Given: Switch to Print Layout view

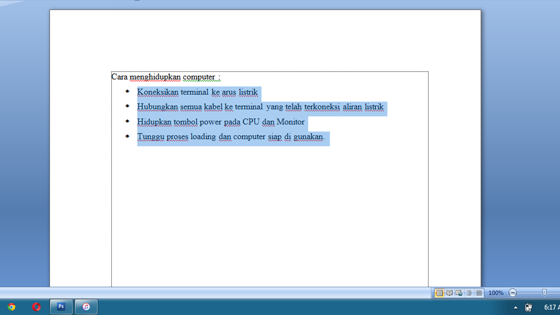Looking at the screenshot, I should point(440,293).
